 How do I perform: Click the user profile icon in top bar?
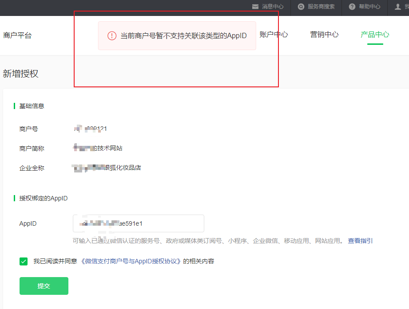click(x=397, y=7)
